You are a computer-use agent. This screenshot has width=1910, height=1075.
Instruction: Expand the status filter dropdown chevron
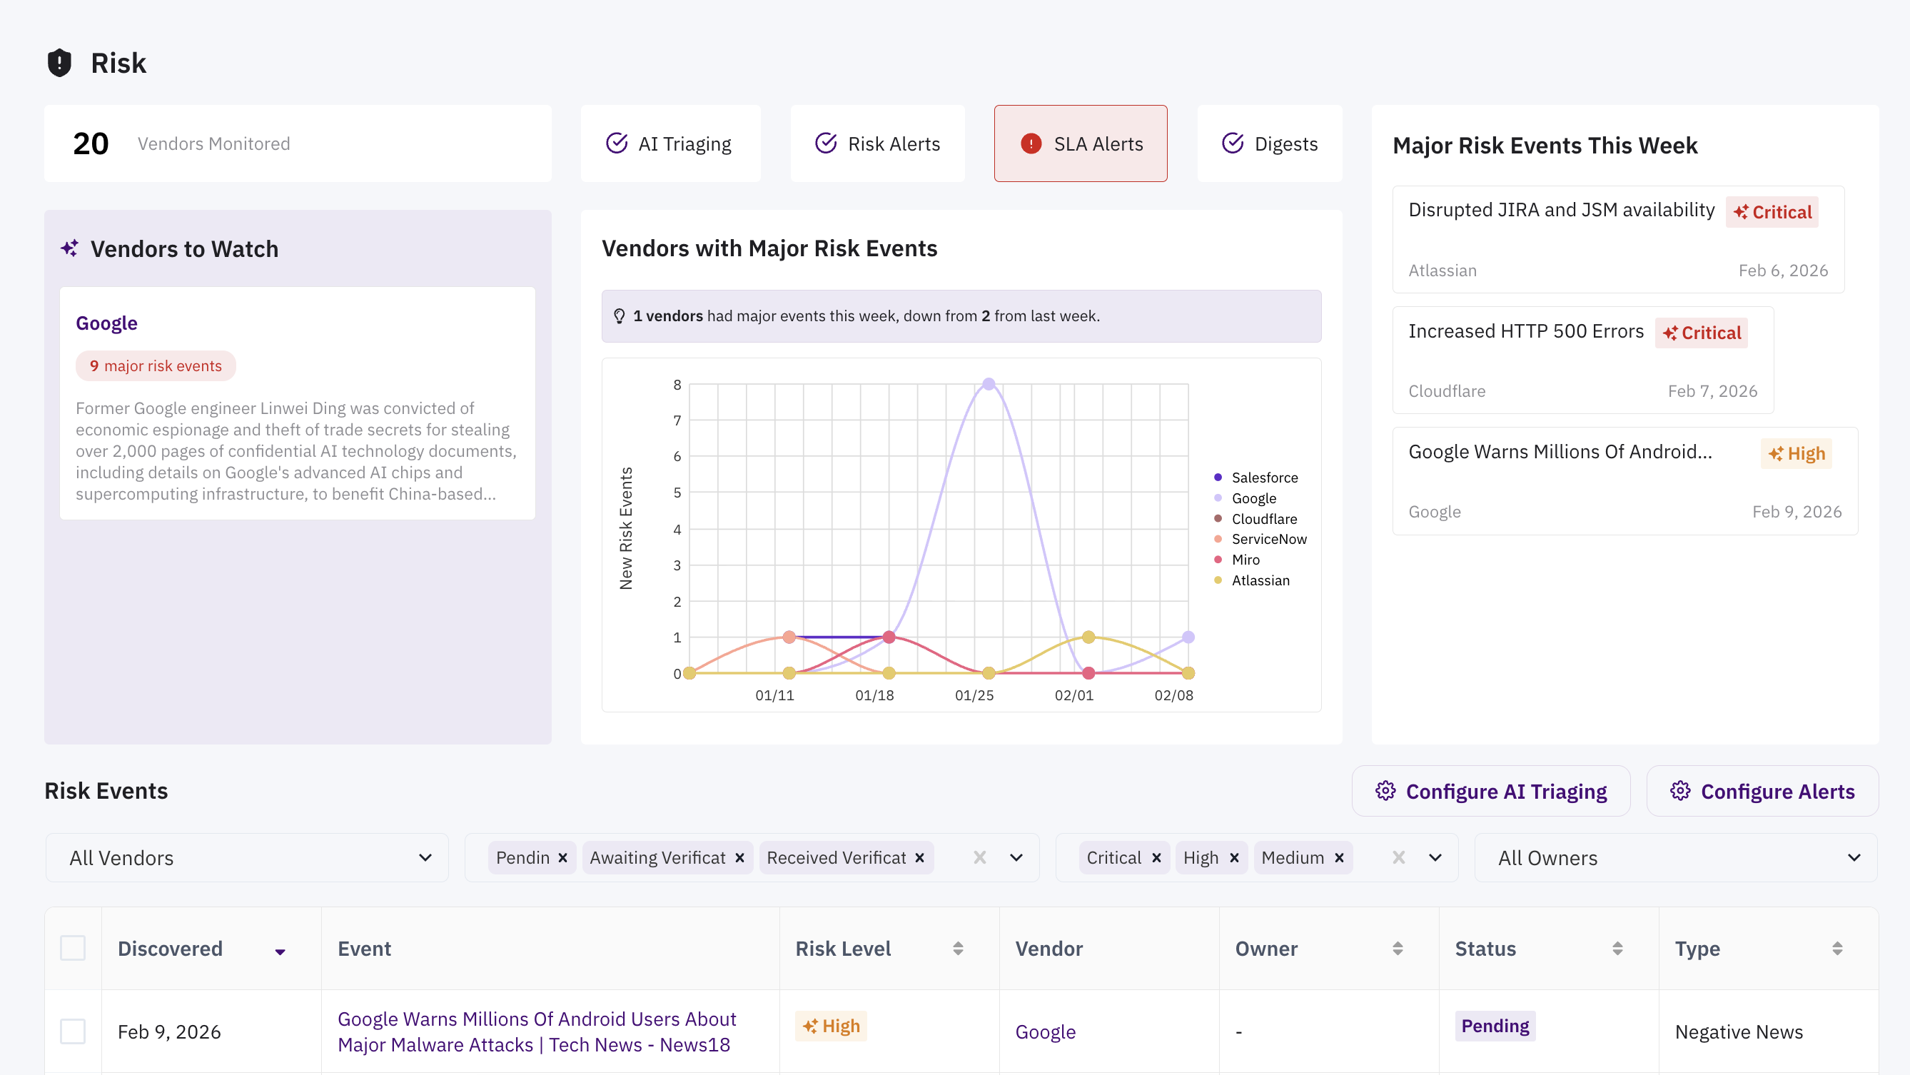[1016, 858]
